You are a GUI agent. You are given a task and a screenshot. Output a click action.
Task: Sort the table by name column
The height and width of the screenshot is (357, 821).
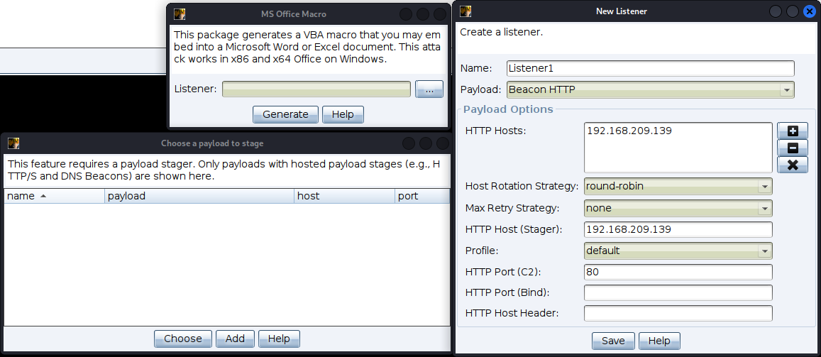click(54, 197)
